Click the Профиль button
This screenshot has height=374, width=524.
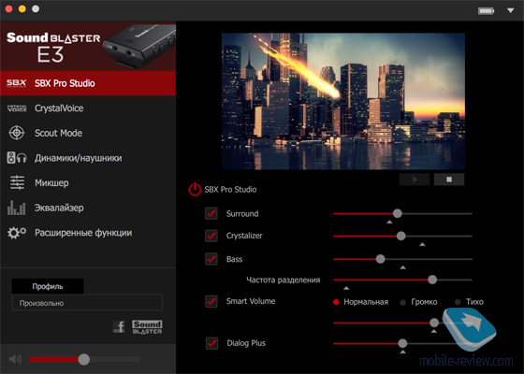click(x=48, y=286)
